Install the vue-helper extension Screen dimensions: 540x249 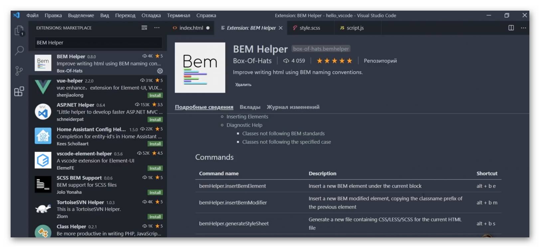[x=155, y=95]
